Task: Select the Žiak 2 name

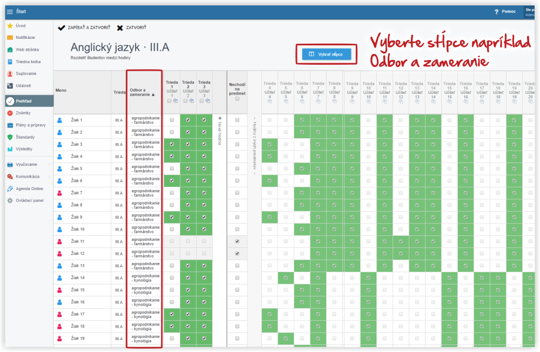Action: pyautogui.click(x=77, y=132)
